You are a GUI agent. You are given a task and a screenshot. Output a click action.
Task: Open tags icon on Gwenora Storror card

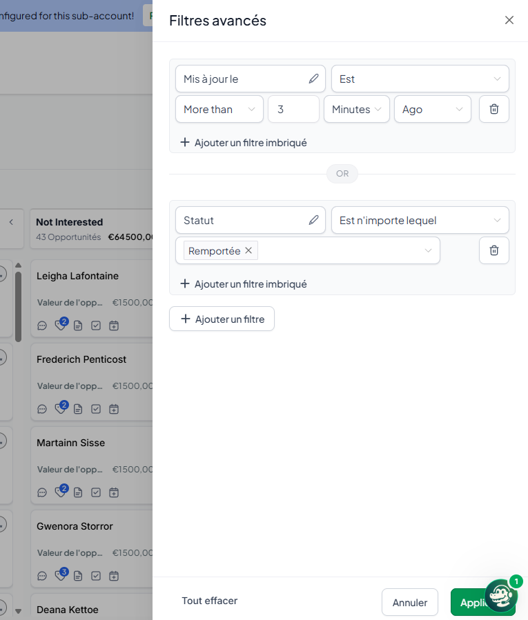pos(60,576)
